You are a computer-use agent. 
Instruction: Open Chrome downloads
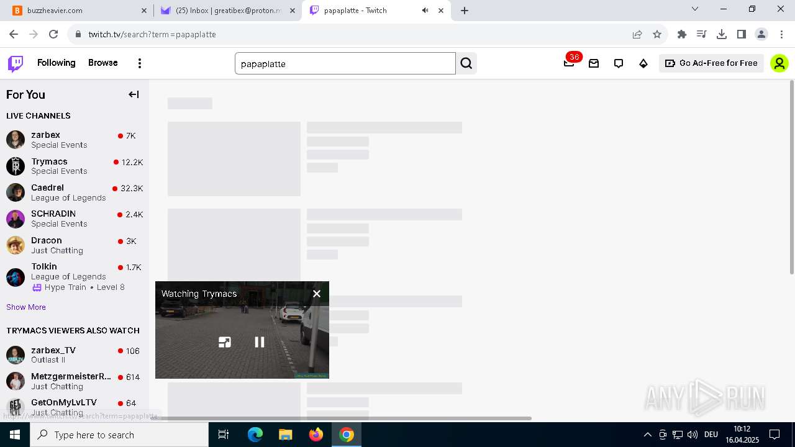click(x=722, y=34)
